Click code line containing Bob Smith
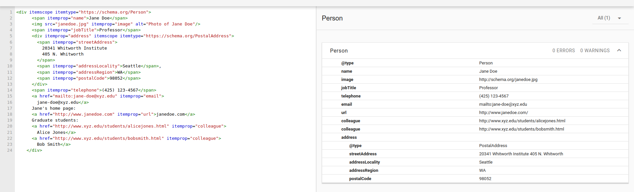Image resolution: width=634 pixels, height=192 pixels. [x=54, y=144]
